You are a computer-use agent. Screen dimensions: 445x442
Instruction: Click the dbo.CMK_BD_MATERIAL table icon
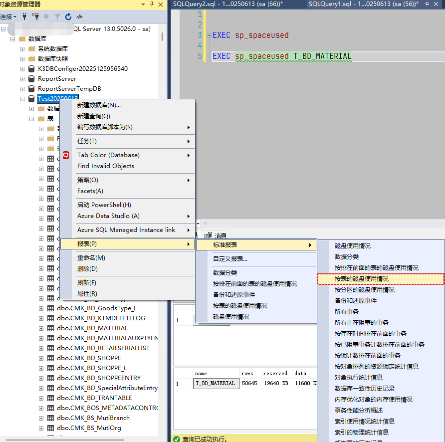tap(50, 328)
